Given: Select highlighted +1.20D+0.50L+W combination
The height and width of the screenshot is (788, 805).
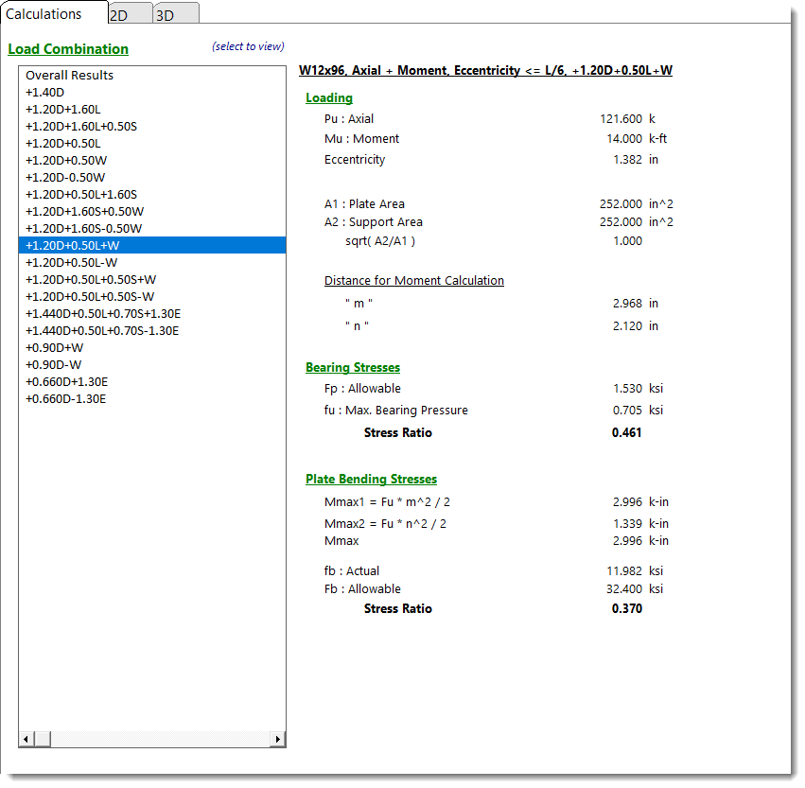Looking at the screenshot, I should coord(72,246).
